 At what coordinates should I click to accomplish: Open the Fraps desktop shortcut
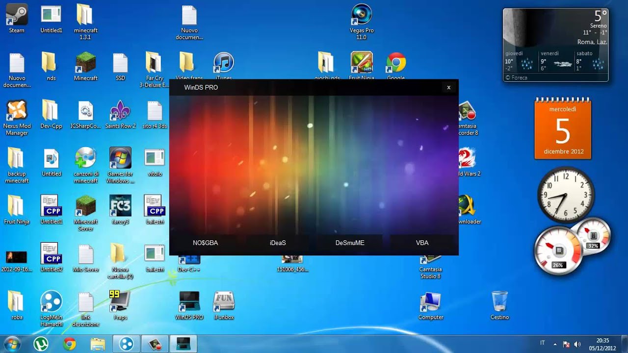(120, 305)
